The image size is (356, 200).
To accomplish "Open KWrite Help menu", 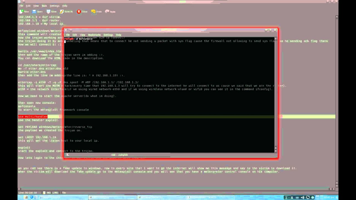I will tap(65, 6).
